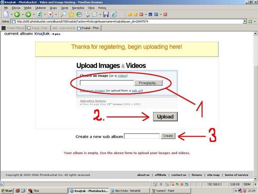This screenshot has width=258, height=194.
Task: Open history with the clock globe icon
Action: tap(79, 15)
